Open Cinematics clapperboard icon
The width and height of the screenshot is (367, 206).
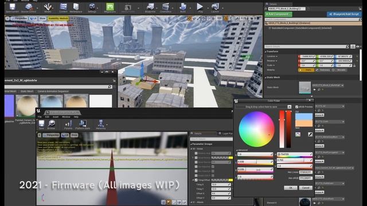pyautogui.click(x=166, y=7)
